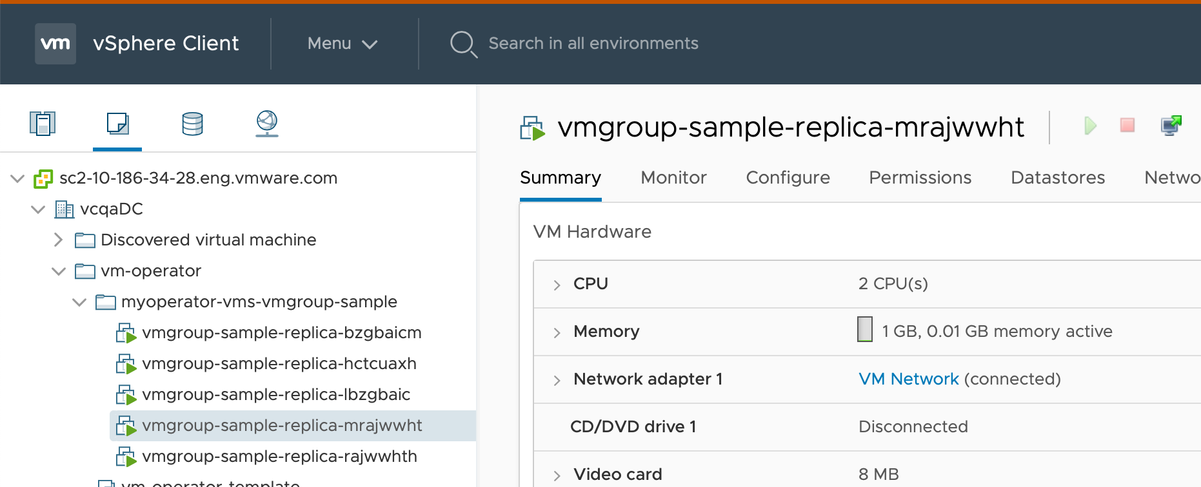Switch to the Datastores tab
The width and height of the screenshot is (1201, 487).
point(1058,178)
